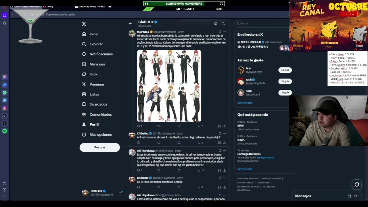
Task: Open Explorar
Action: coord(92,44)
